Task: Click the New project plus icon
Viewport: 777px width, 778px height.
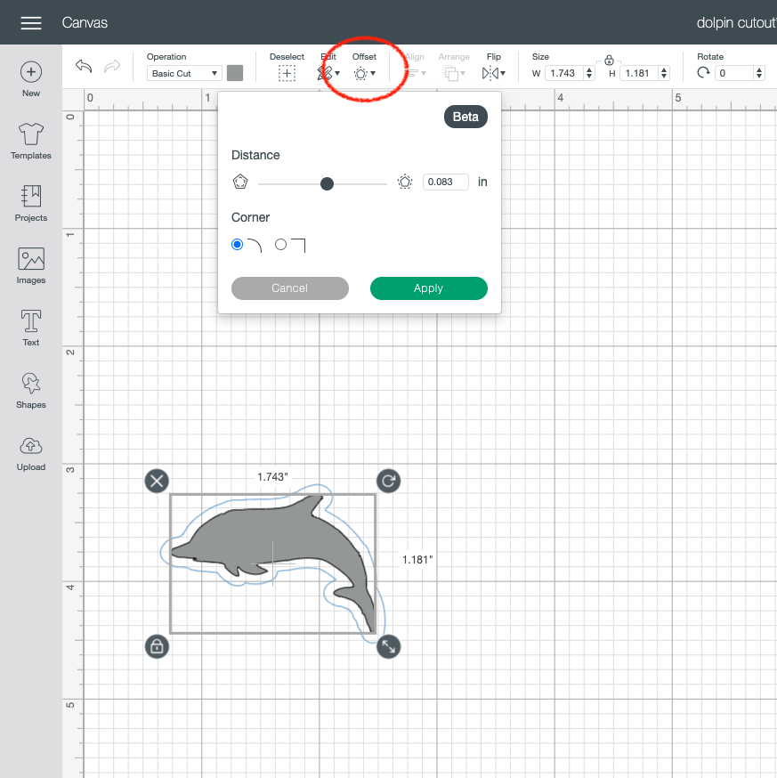Action: tap(31, 72)
